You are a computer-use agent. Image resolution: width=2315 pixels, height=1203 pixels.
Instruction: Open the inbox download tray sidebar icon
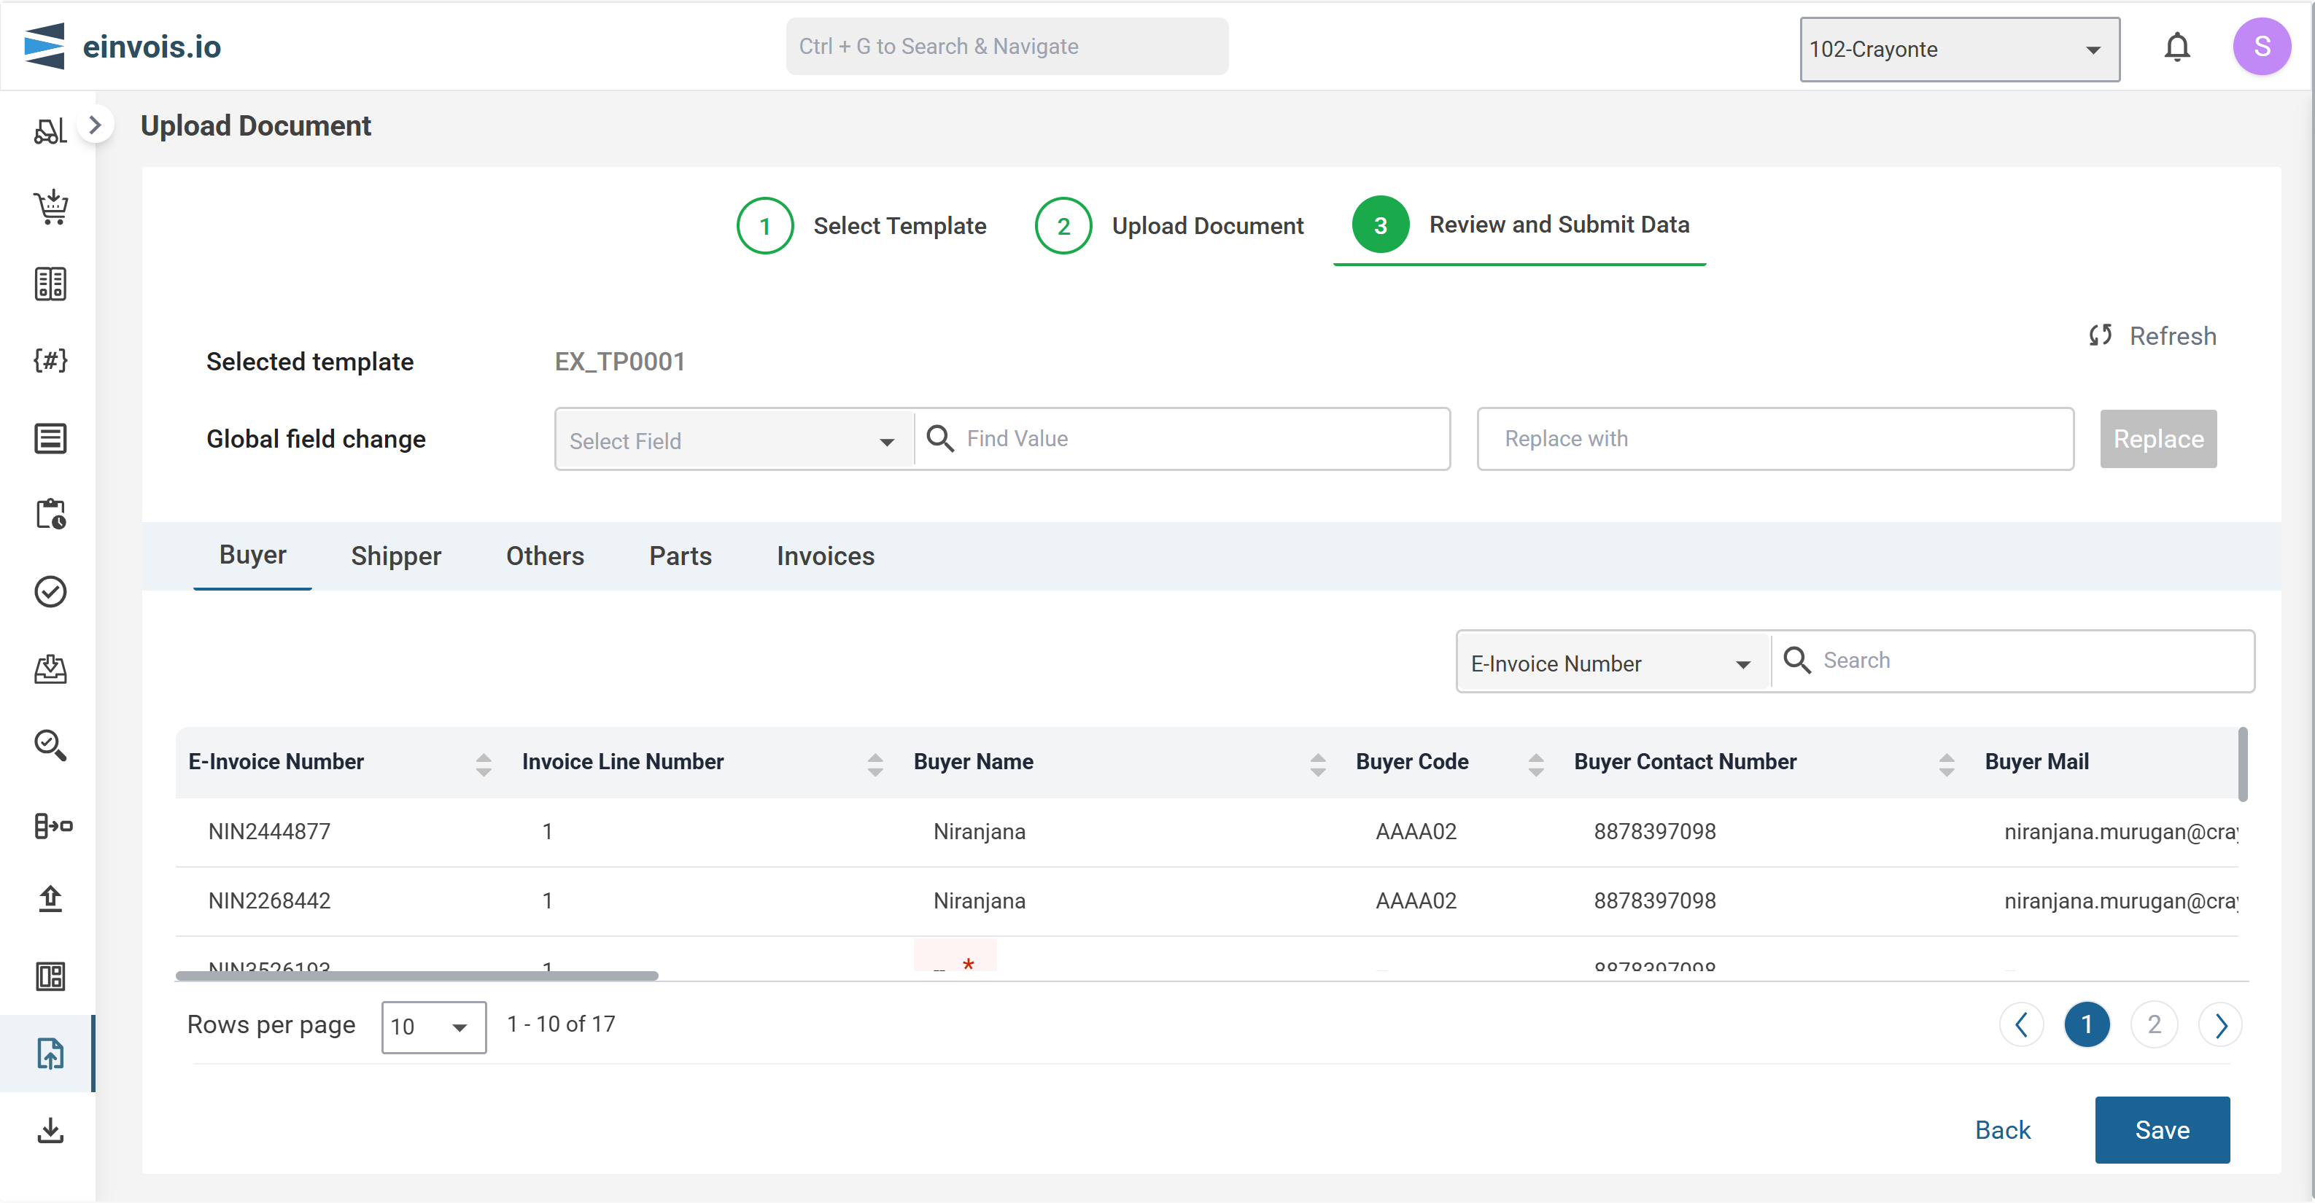point(50,669)
